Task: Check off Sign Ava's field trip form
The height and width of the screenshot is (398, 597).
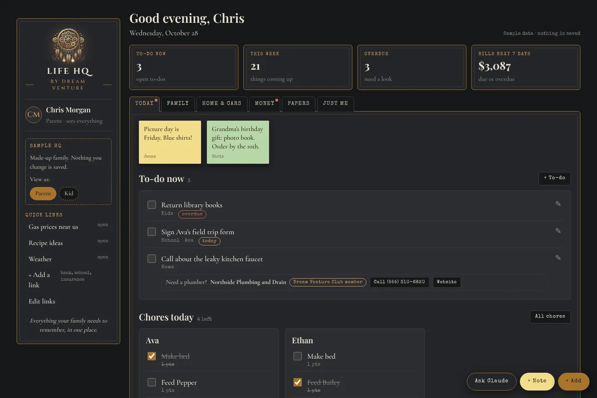Action: click(x=152, y=232)
